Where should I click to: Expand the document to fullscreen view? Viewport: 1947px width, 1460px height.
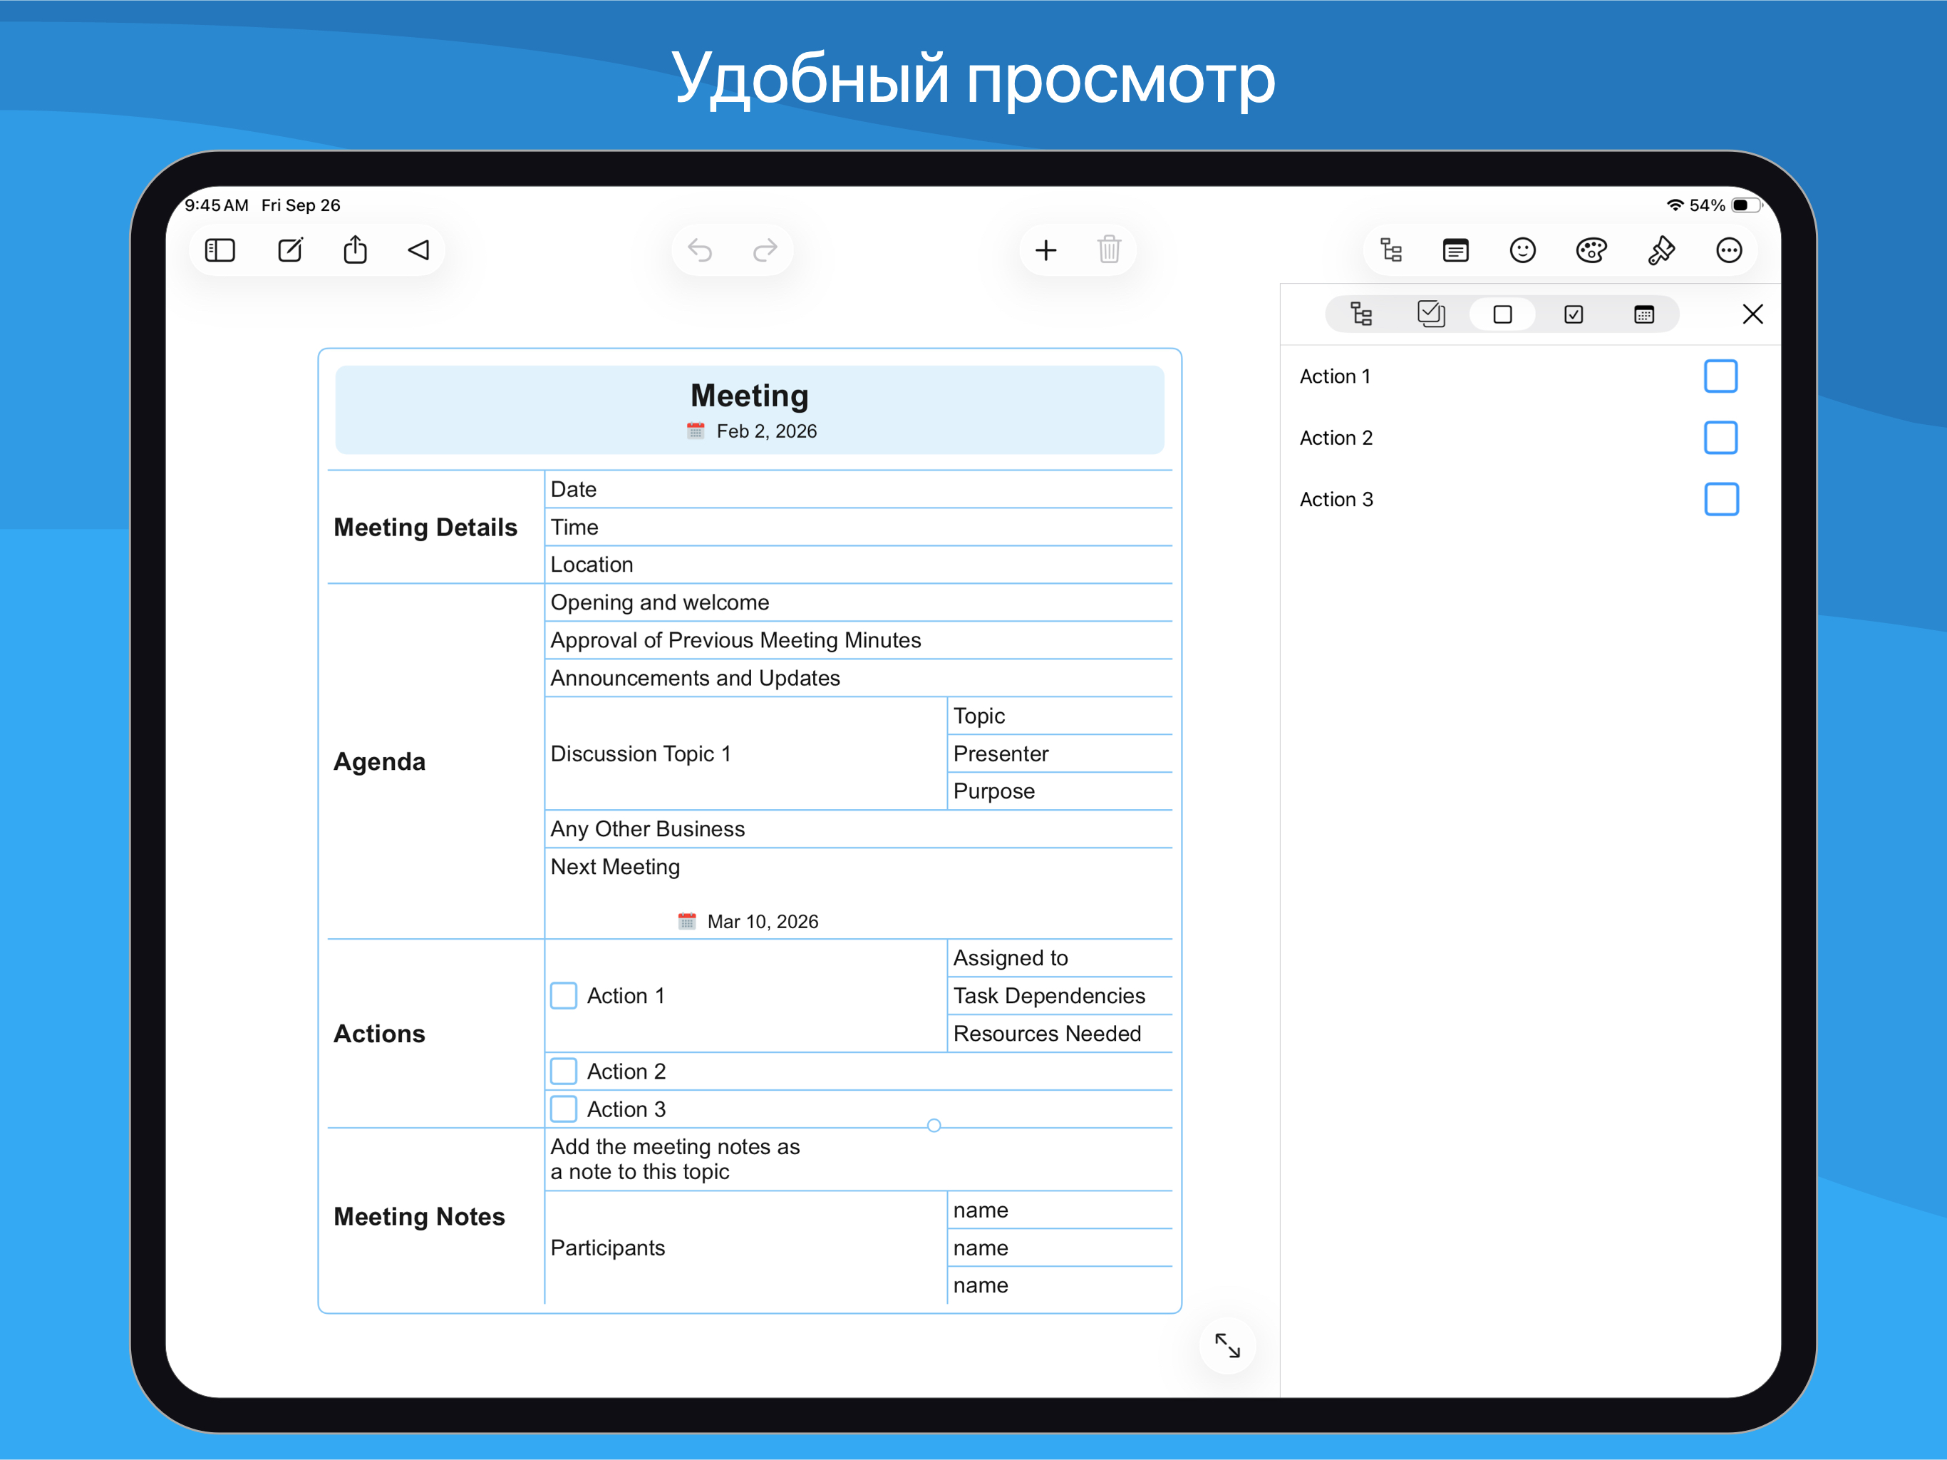[x=1227, y=1345]
